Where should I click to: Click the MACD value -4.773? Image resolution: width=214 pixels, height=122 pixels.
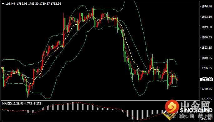(28, 104)
